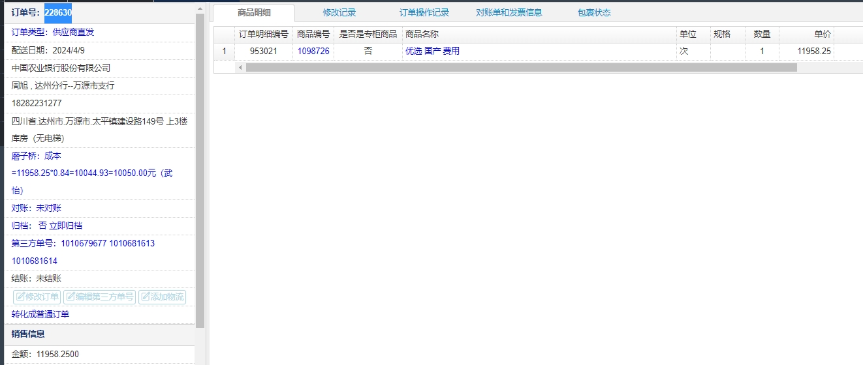Click the 单位 column header
Image resolution: width=863 pixels, height=365 pixels.
tap(693, 34)
